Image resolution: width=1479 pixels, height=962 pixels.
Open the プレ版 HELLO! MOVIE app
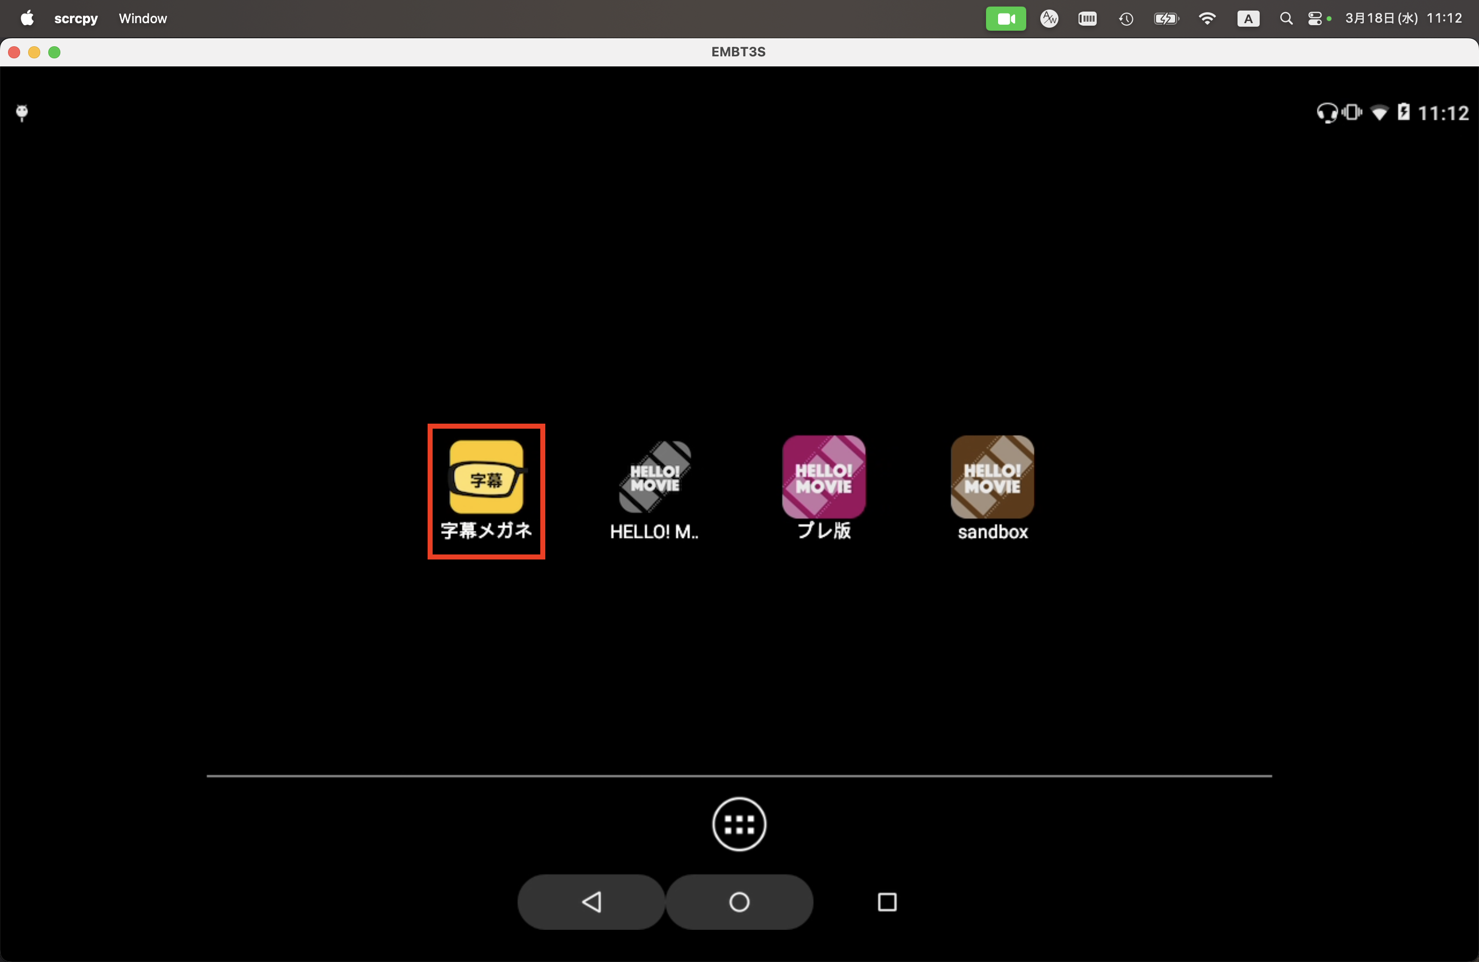[x=824, y=477]
